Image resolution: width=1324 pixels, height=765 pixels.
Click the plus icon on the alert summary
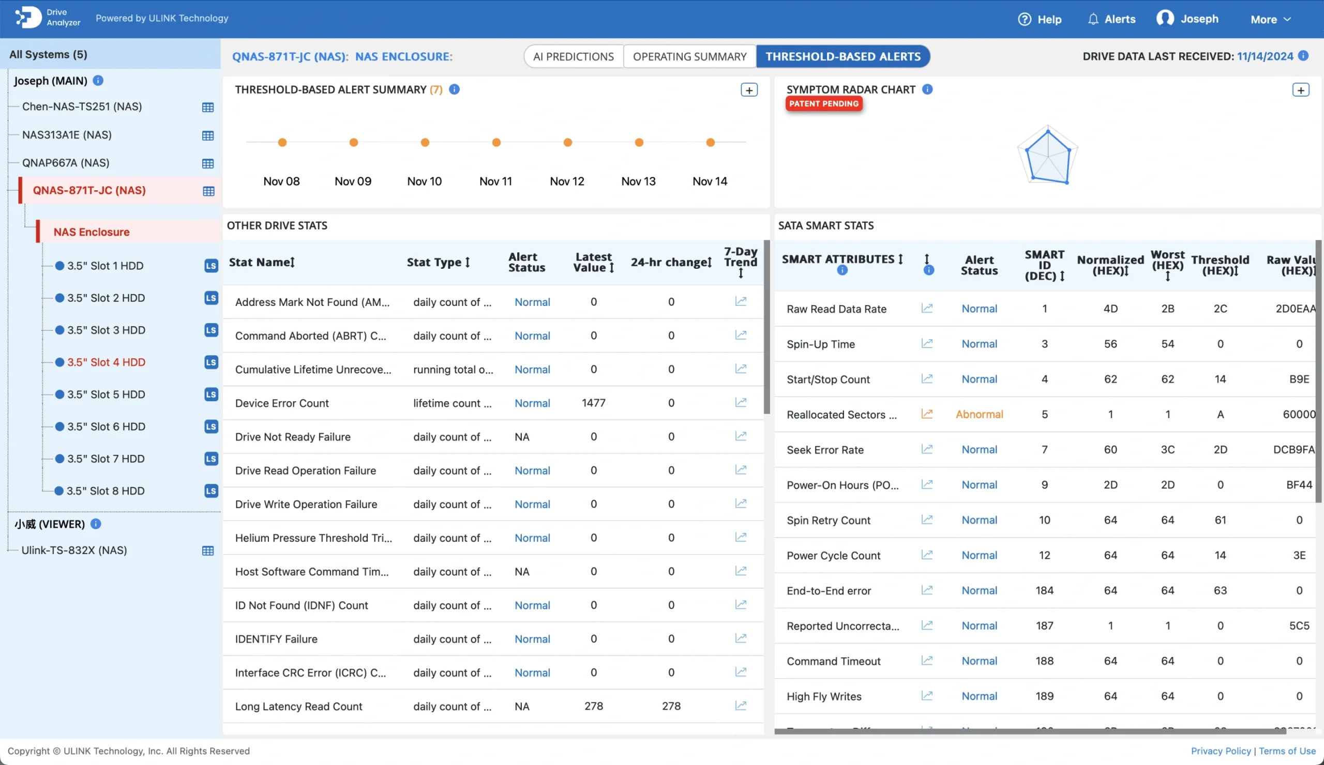point(749,89)
